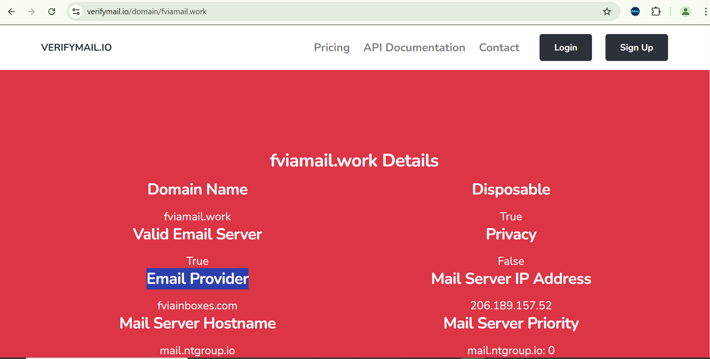Click the 'mail.ntgroup.io: 0' priority value
710x359 pixels.
pos(511,350)
